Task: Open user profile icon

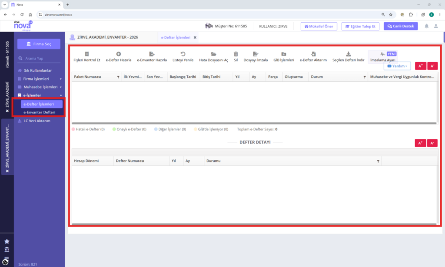Action: [436, 26]
